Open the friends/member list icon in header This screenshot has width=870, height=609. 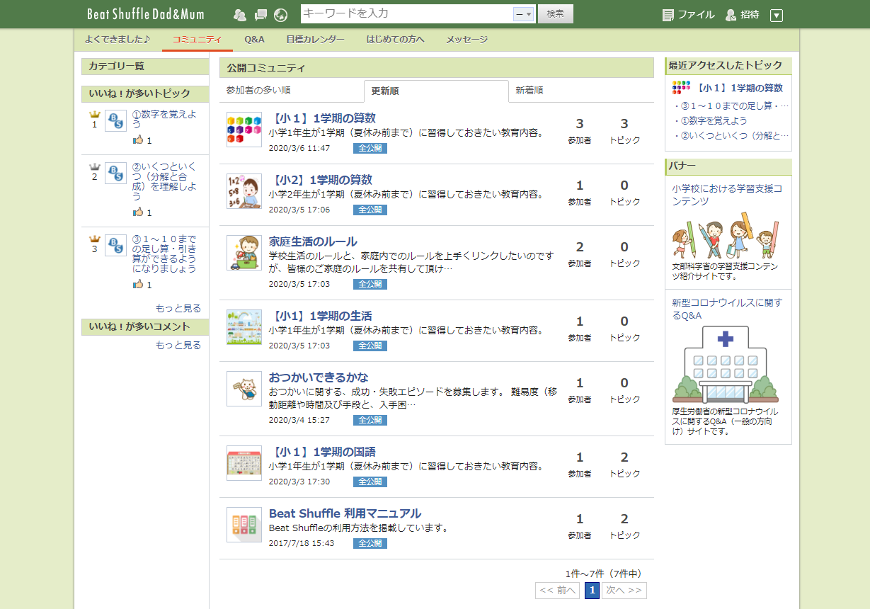pos(239,13)
